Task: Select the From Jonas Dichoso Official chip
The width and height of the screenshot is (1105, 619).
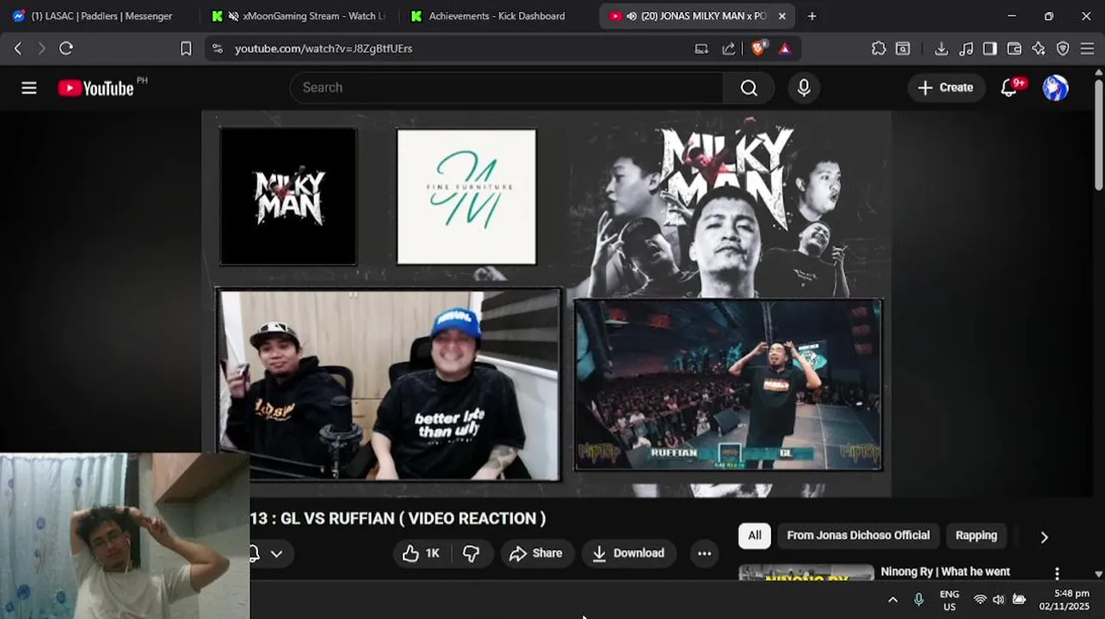Action: click(858, 535)
